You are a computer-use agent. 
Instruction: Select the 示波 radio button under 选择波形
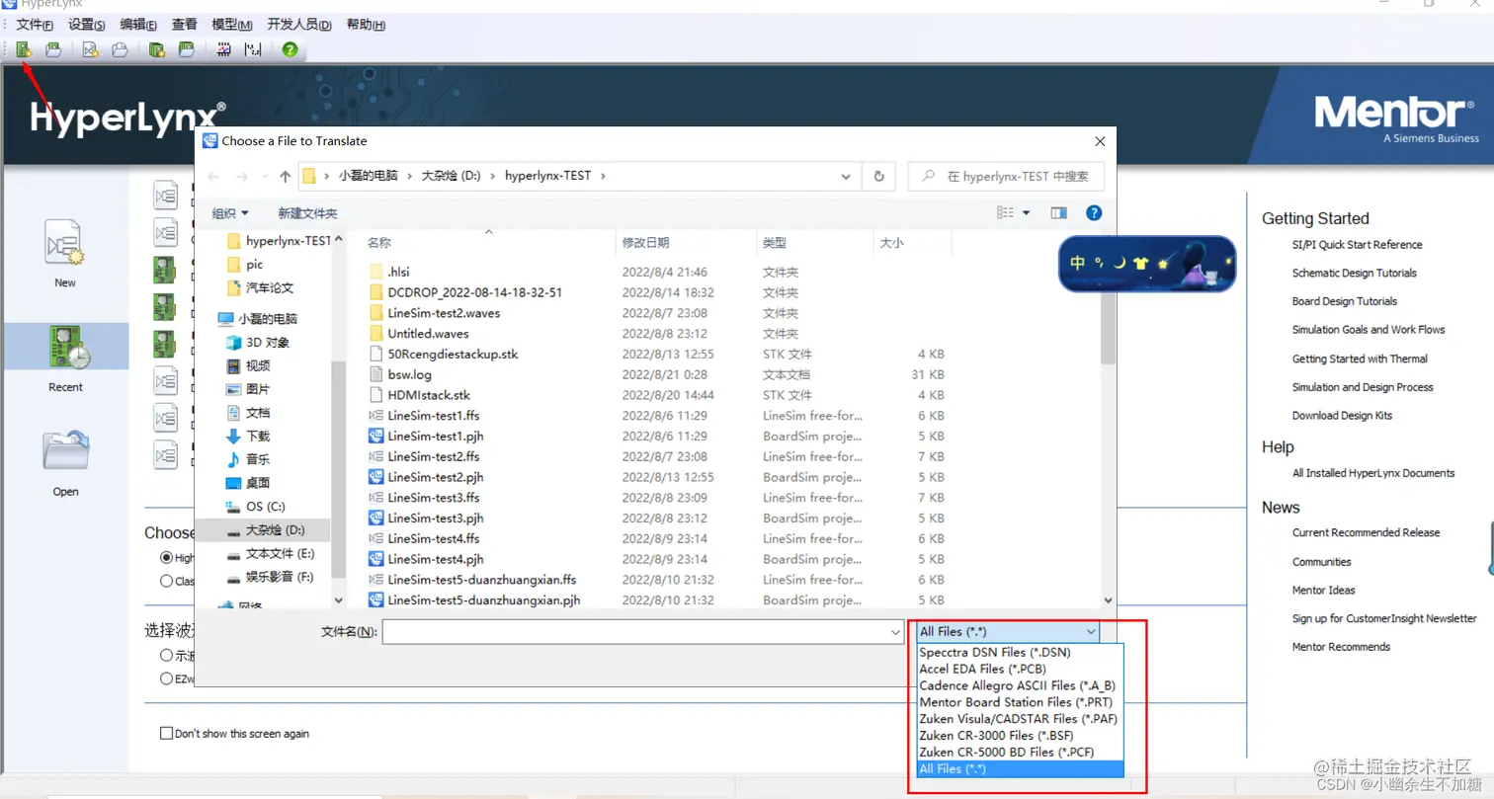click(x=166, y=655)
